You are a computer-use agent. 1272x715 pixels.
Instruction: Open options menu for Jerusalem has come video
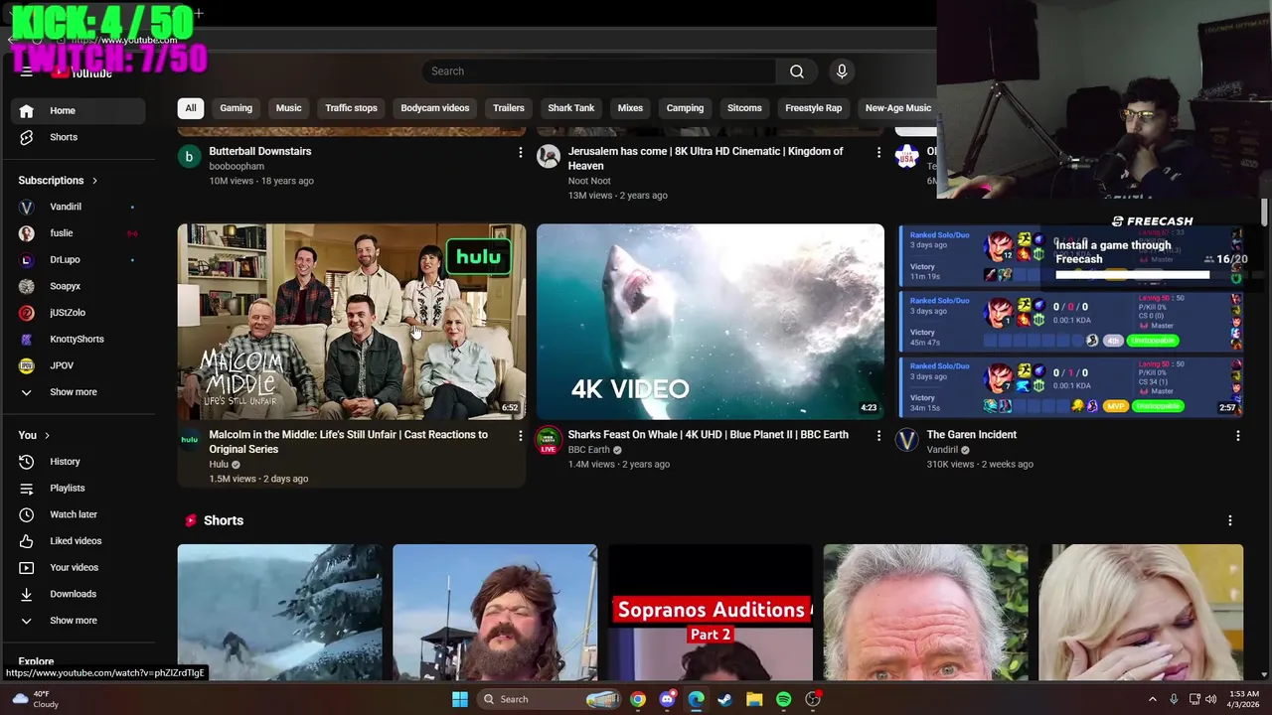point(878,152)
